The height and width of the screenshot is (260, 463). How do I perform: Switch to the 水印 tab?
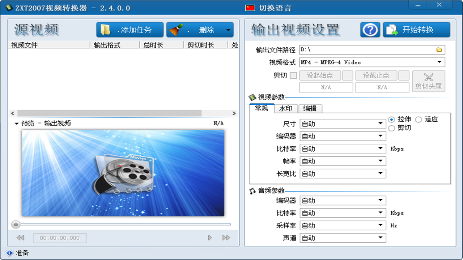click(x=286, y=108)
